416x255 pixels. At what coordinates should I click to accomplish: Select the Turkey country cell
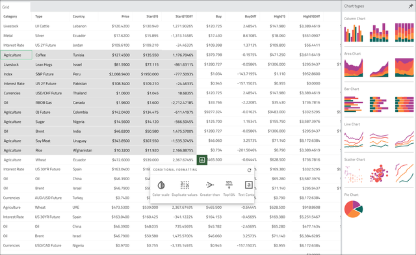(78, 198)
